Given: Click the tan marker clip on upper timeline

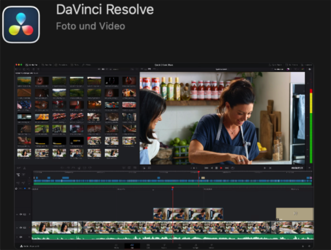Looking at the screenshot, I should point(203,178).
